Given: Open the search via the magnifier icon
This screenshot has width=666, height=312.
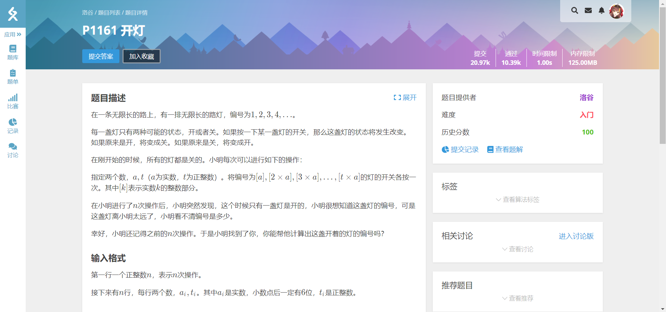Looking at the screenshot, I should [574, 10].
